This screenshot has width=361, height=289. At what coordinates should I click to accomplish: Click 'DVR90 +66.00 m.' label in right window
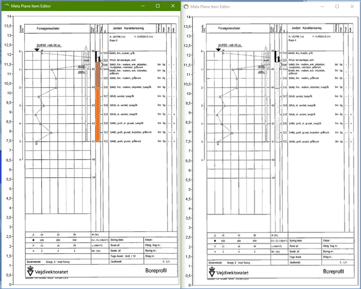coord(230,45)
